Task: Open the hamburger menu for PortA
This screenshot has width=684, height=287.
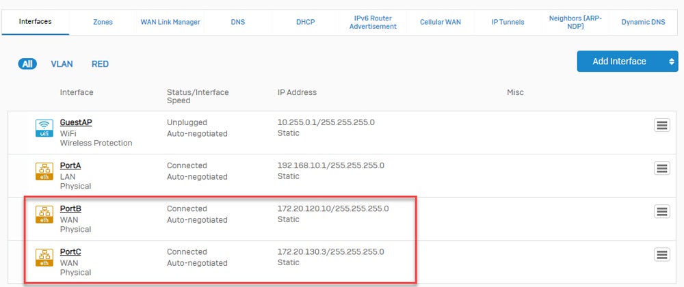Action: click(661, 168)
